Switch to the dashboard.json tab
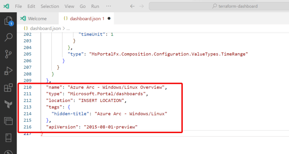This screenshot has height=154, width=289. (x=86, y=19)
